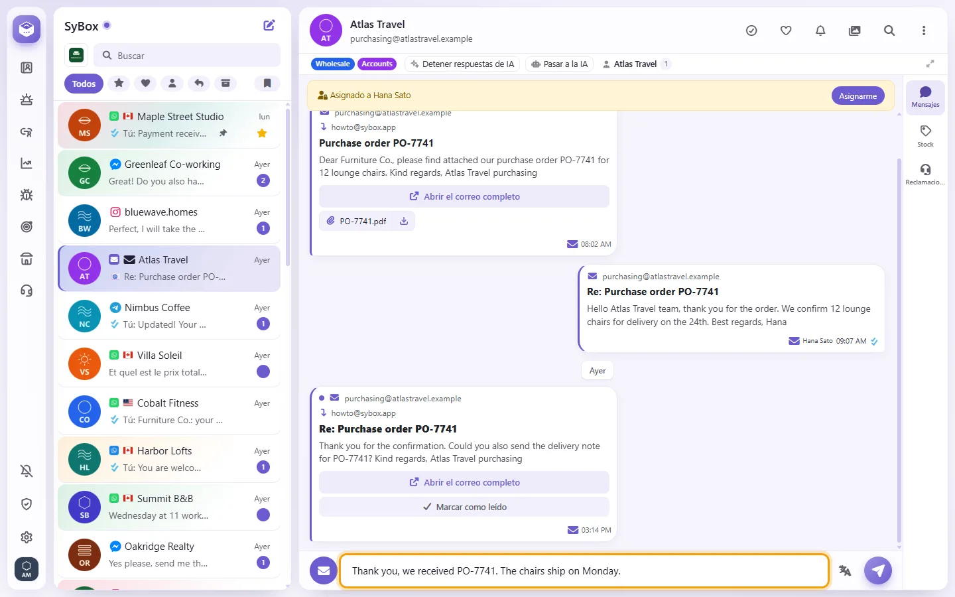Click the Buscar search field
This screenshot has width=955, height=597.
[x=187, y=55]
